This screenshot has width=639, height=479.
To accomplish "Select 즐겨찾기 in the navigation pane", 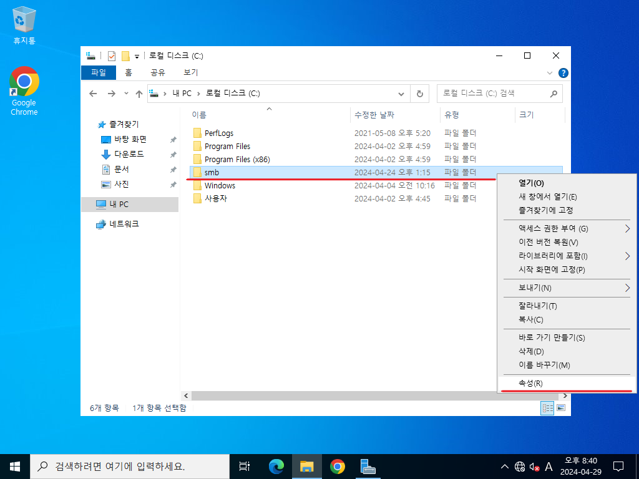I will point(124,124).
